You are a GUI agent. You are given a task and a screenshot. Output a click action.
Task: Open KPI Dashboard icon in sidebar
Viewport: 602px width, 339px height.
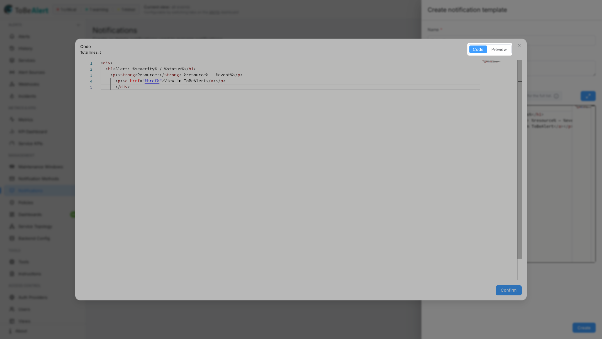coord(12,132)
